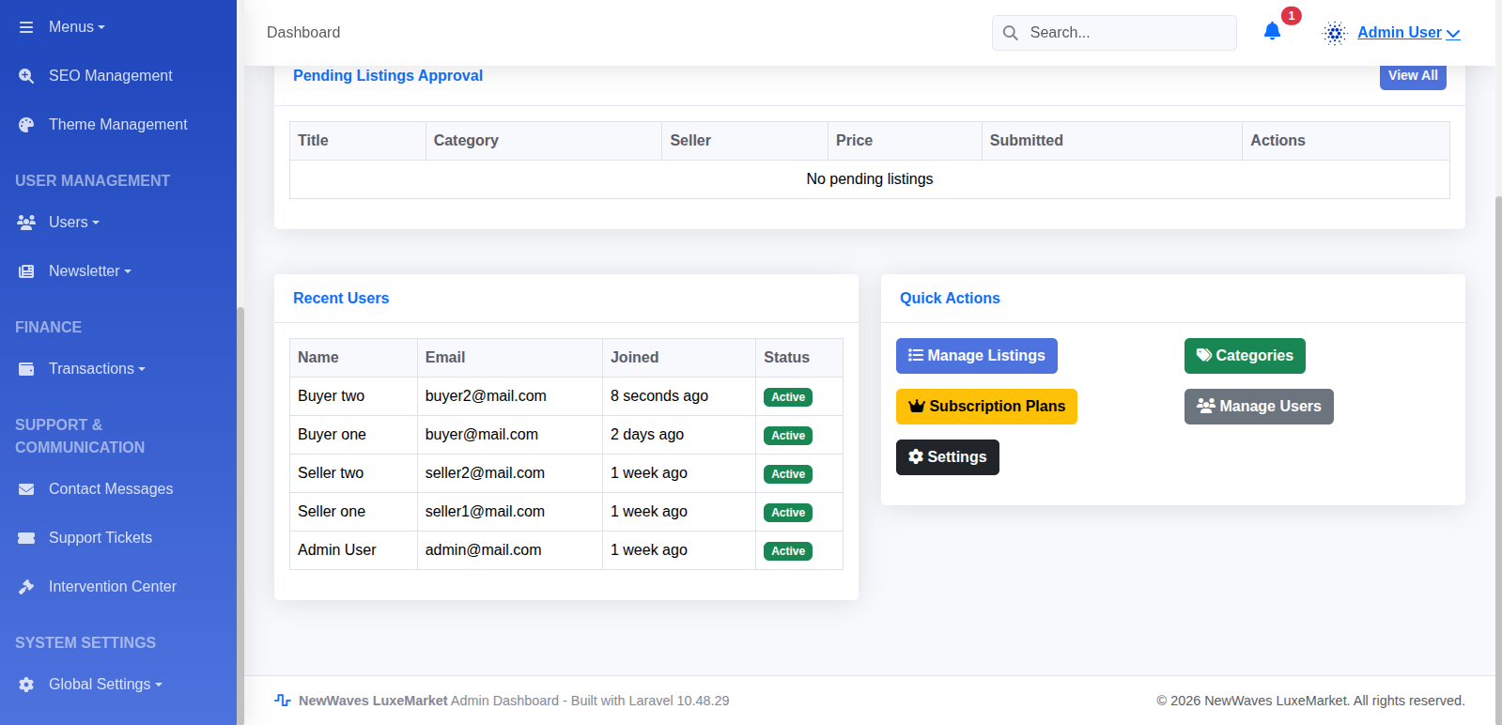Click the 'No pending listings' message
Image resolution: width=1502 pixels, height=725 pixels.
870,179
